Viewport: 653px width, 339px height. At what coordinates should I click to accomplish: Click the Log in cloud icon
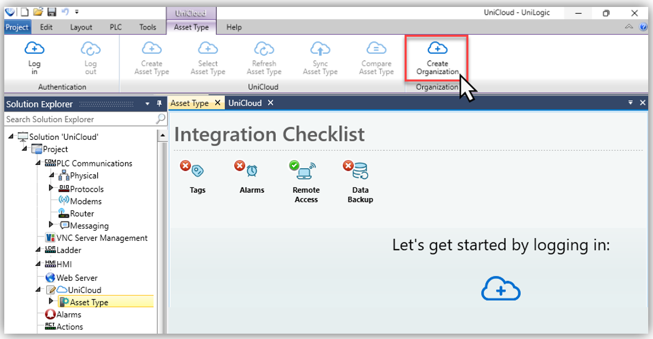34,49
